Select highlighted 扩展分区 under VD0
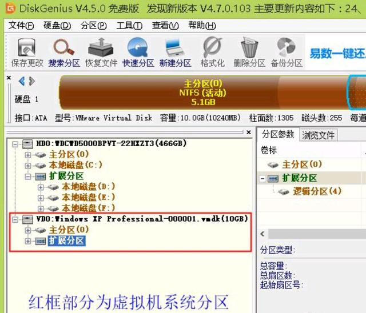 (x=66, y=241)
